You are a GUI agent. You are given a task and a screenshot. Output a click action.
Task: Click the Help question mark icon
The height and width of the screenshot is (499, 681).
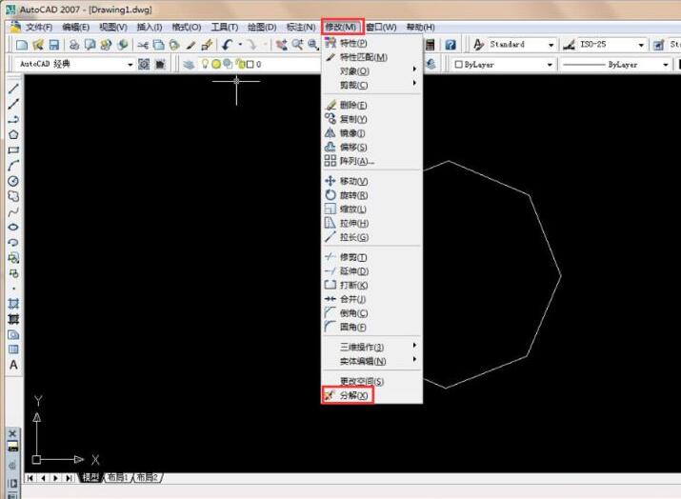[x=451, y=45]
